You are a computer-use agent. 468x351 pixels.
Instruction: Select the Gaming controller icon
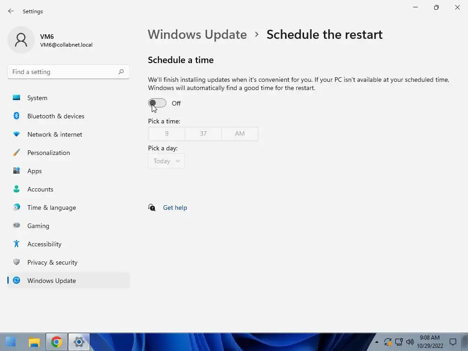[16, 225]
